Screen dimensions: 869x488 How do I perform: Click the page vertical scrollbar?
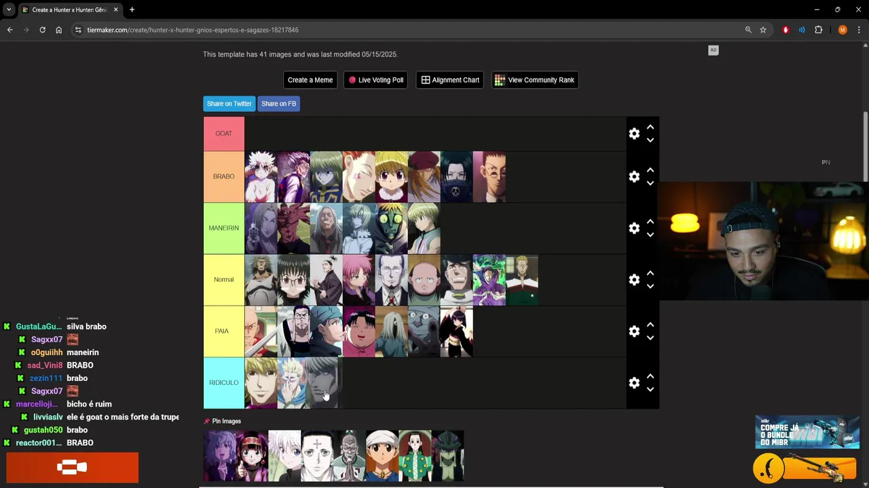(865, 146)
